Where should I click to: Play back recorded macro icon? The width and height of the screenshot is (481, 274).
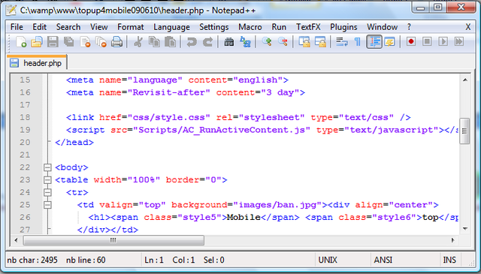tap(443, 41)
